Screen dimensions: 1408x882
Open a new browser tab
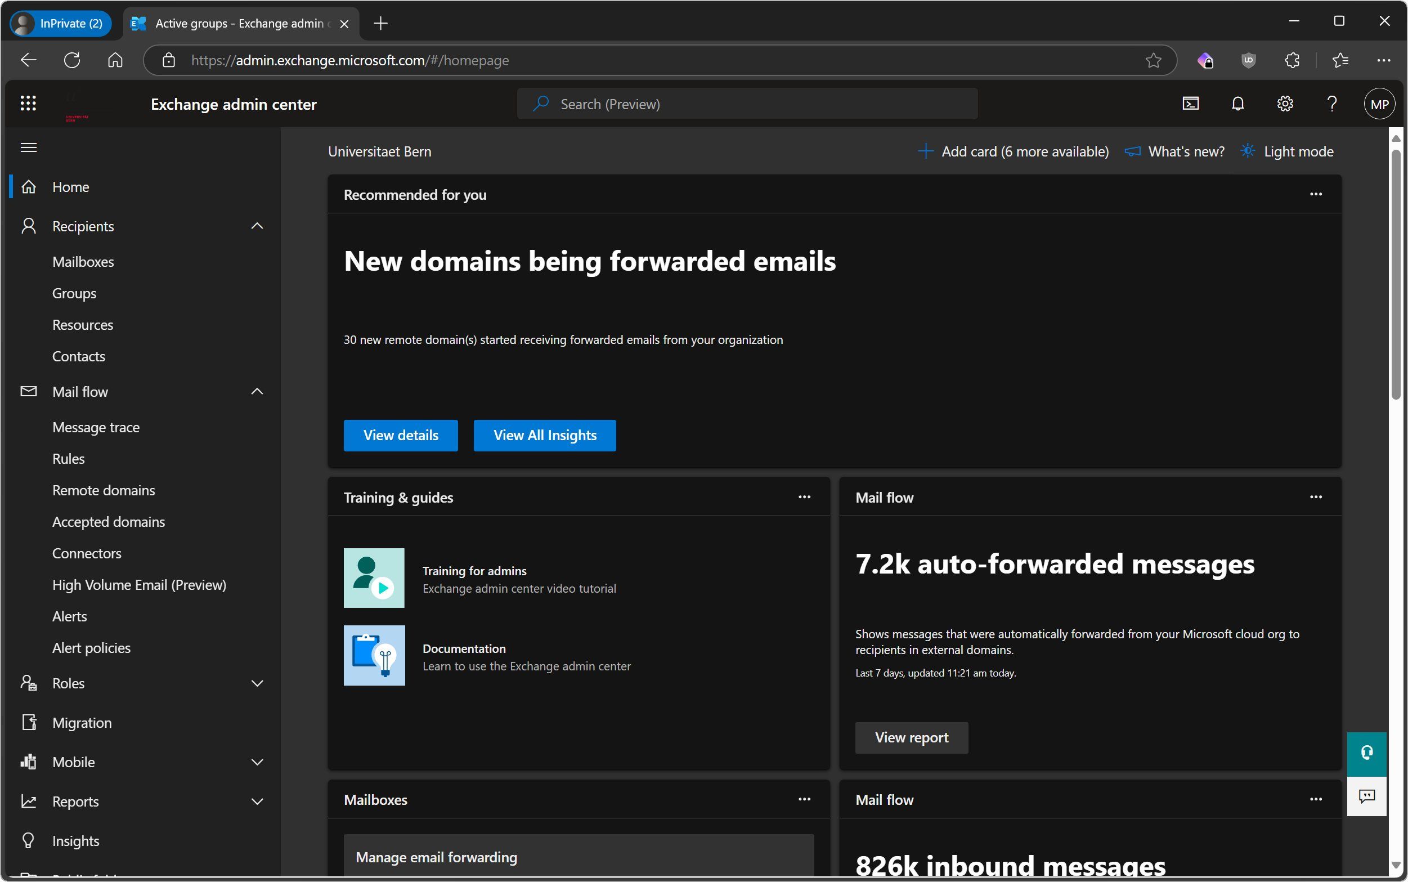[x=380, y=23]
